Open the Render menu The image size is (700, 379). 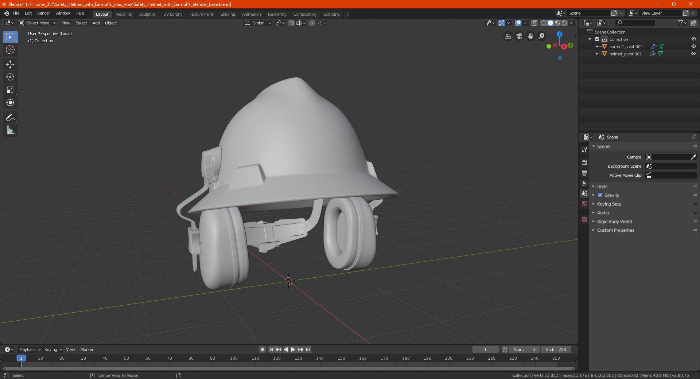[x=43, y=13]
